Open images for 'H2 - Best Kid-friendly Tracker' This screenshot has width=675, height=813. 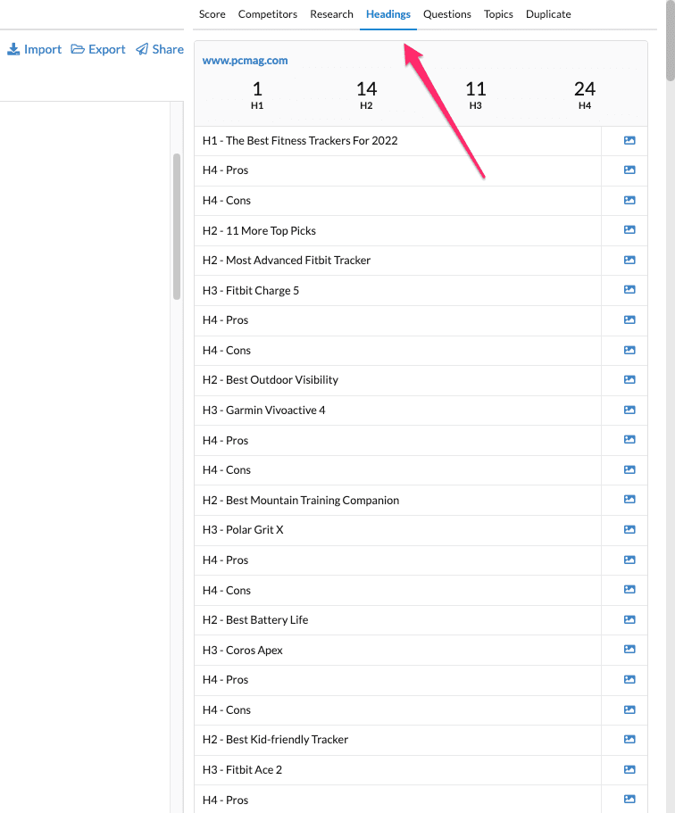(x=629, y=739)
